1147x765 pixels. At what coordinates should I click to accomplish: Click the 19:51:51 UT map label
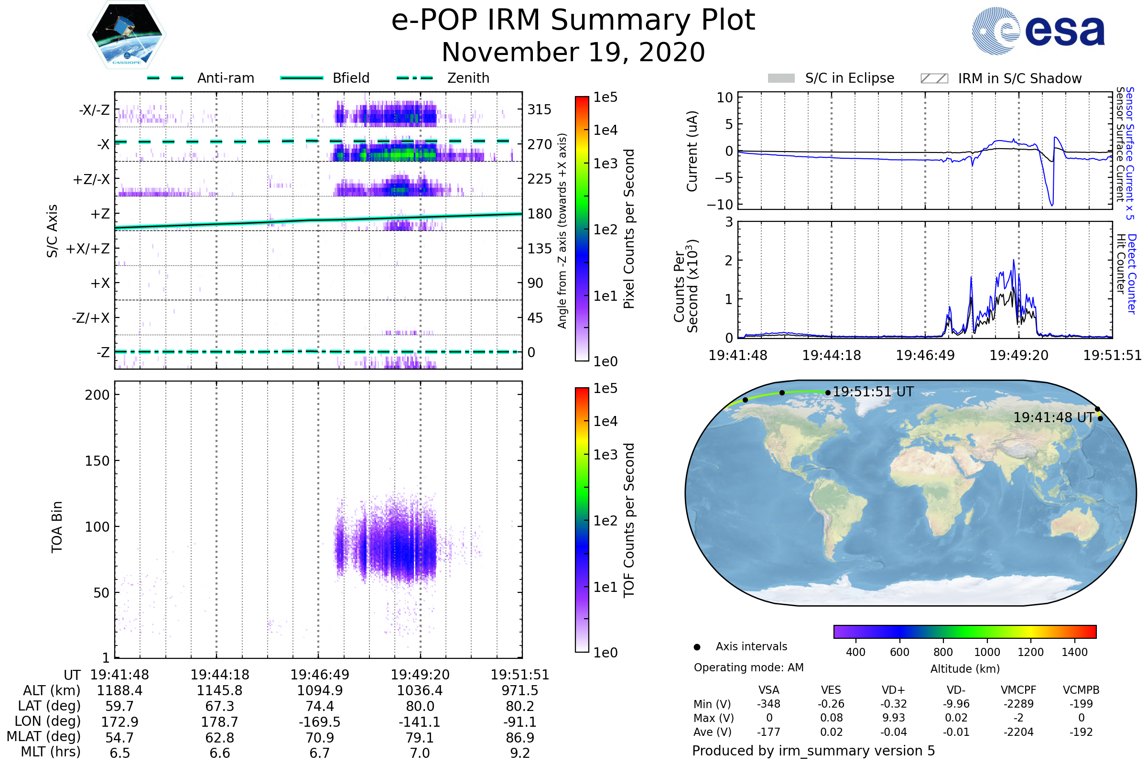click(x=873, y=392)
